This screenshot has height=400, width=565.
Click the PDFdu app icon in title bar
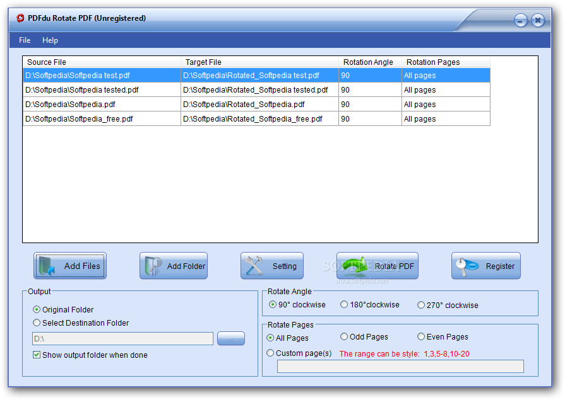pyautogui.click(x=21, y=18)
